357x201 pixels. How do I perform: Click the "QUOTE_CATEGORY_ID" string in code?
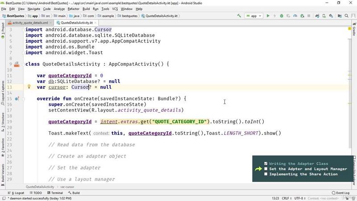(x=179, y=121)
